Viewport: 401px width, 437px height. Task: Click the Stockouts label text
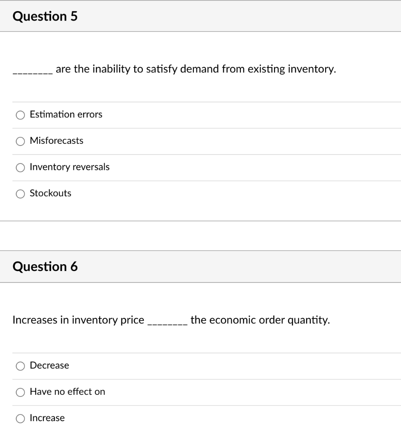[50, 193]
